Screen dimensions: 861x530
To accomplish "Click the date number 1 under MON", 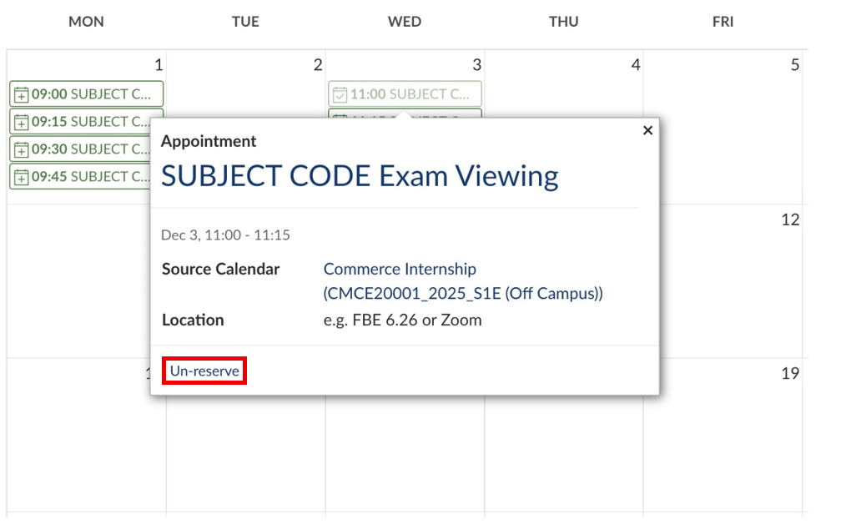I will point(159,65).
